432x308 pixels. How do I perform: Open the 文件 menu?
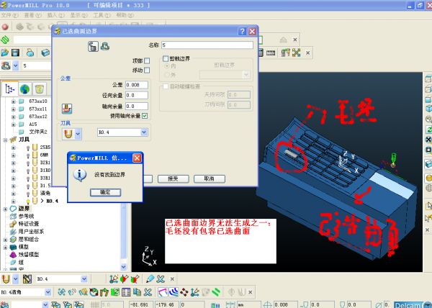[x=10, y=15]
